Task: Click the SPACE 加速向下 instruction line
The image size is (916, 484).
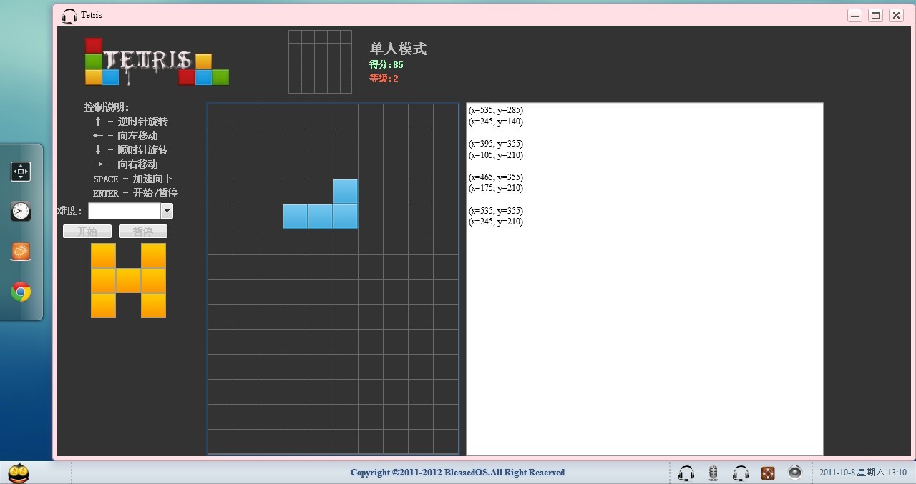Action: [x=133, y=179]
